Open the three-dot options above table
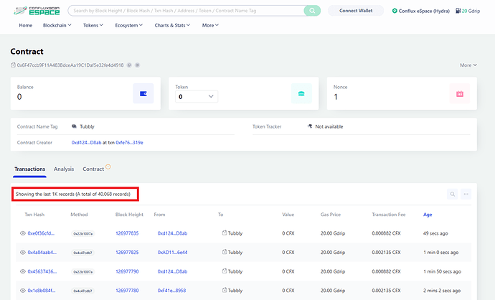Image resolution: width=495 pixels, height=300 pixels. (x=466, y=194)
